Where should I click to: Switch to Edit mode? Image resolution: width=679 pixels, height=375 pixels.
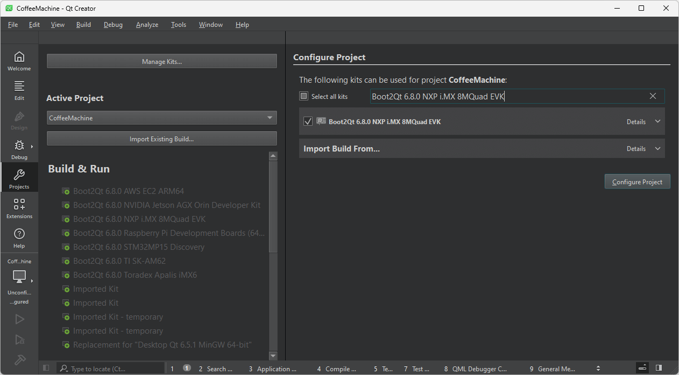[x=19, y=90]
